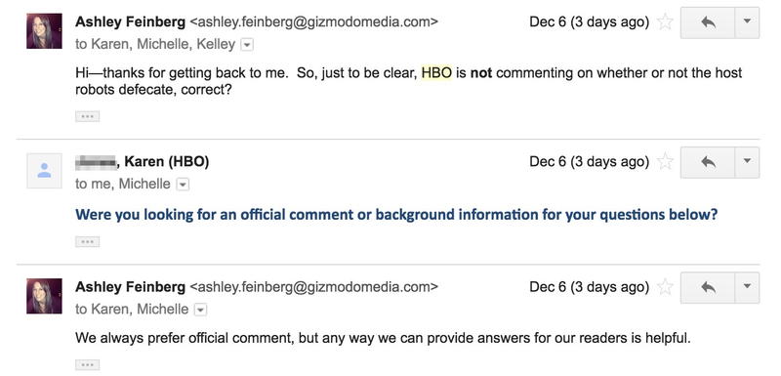Open more options dropdown on last email
Viewport: 781px width, 376px height.
pos(747,287)
